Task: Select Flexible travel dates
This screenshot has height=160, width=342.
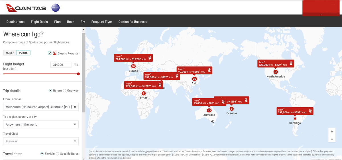Action: pos(42,154)
